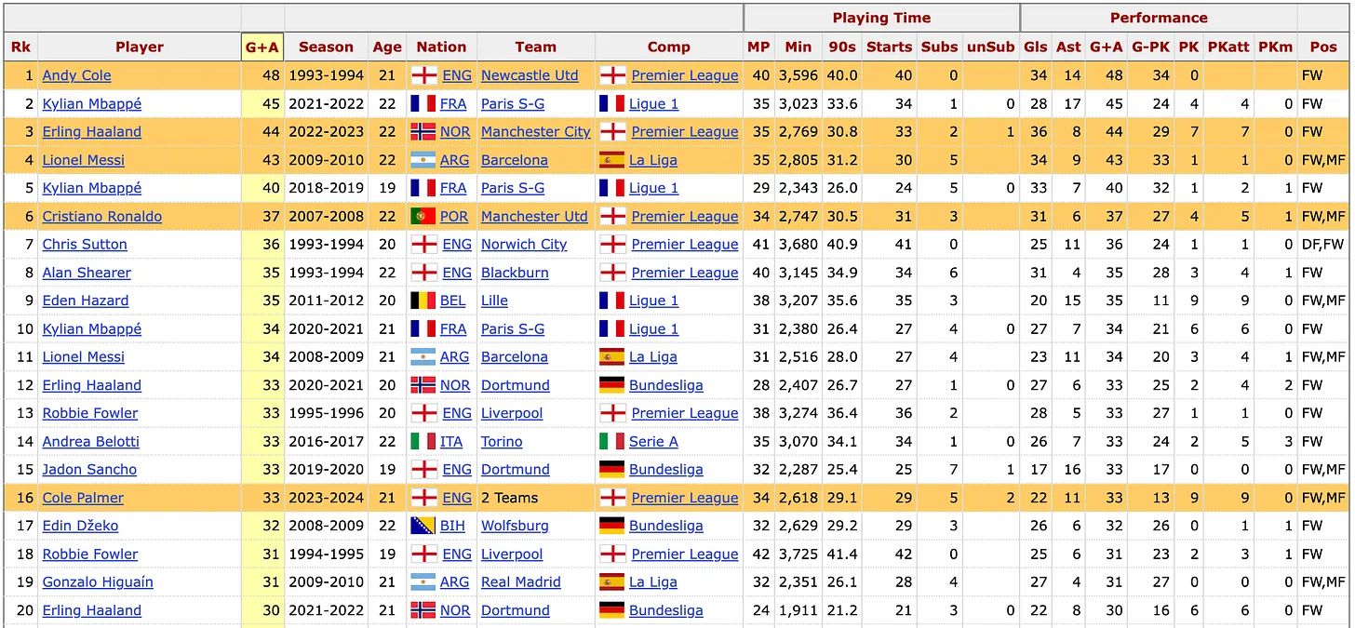This screenshot has width=1355, height=628.
Task: Open the Cristiano Ronaldo player link
Action: coord(102,216)
